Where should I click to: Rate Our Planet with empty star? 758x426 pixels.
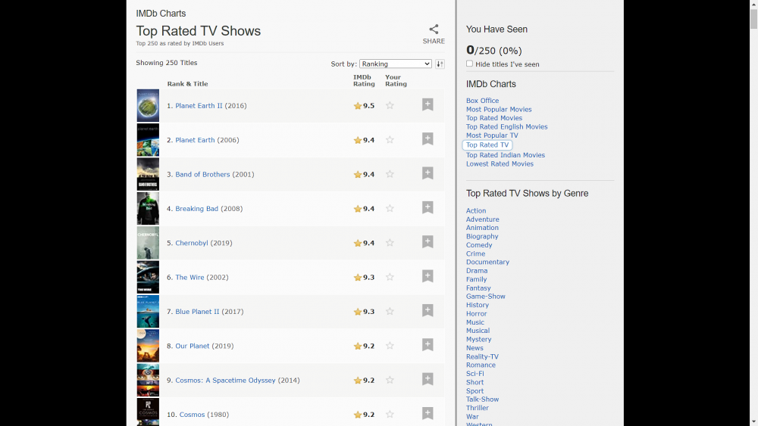[x=390, y=346]
